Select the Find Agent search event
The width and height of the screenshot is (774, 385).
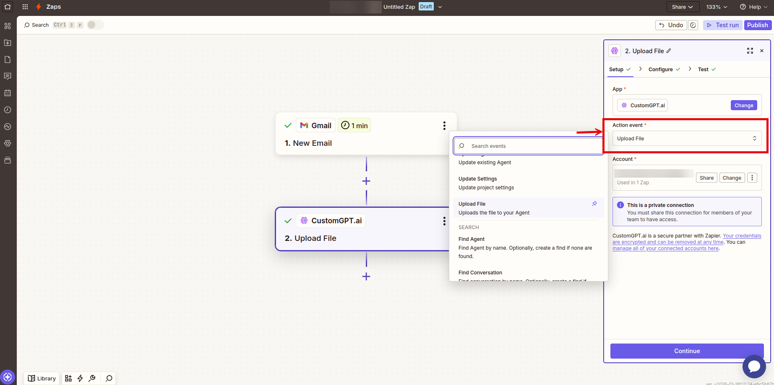pos(529,248)
